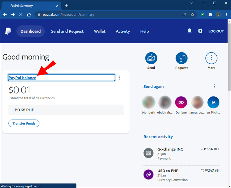Select the PayPal: Summary tab
This screenshot has width=231, height=188.
(x=31, y=6)
